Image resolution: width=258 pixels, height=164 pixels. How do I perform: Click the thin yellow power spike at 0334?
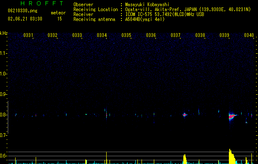[107, 158]
